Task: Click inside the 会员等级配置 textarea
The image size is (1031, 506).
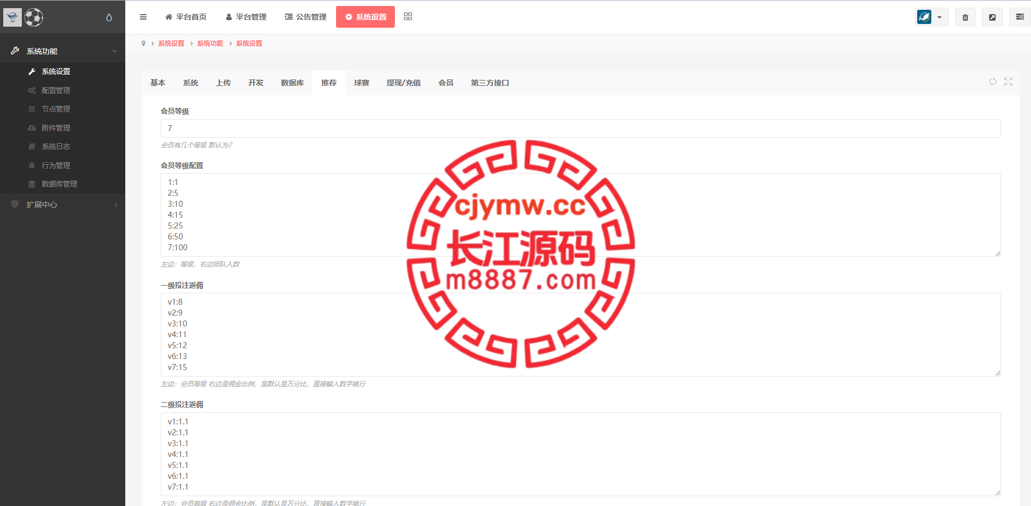Action: (x=581, y=215)
